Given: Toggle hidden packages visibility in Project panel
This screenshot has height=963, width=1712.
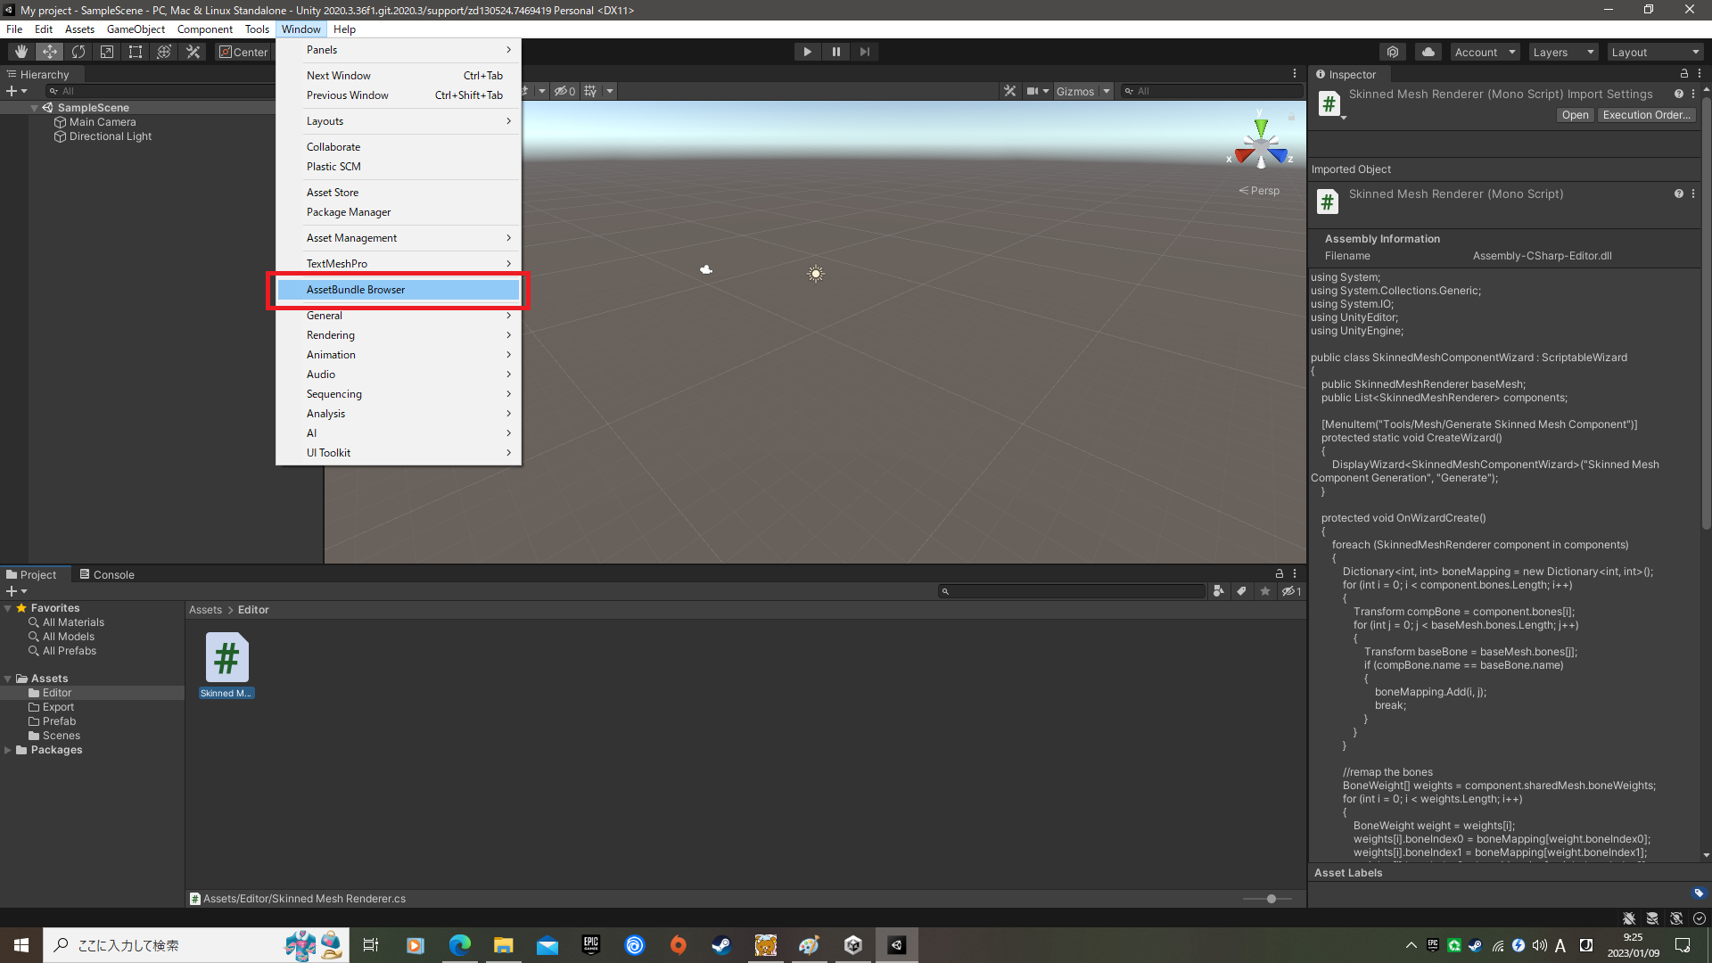Looking at the screenshot, I should [1291, 591].
